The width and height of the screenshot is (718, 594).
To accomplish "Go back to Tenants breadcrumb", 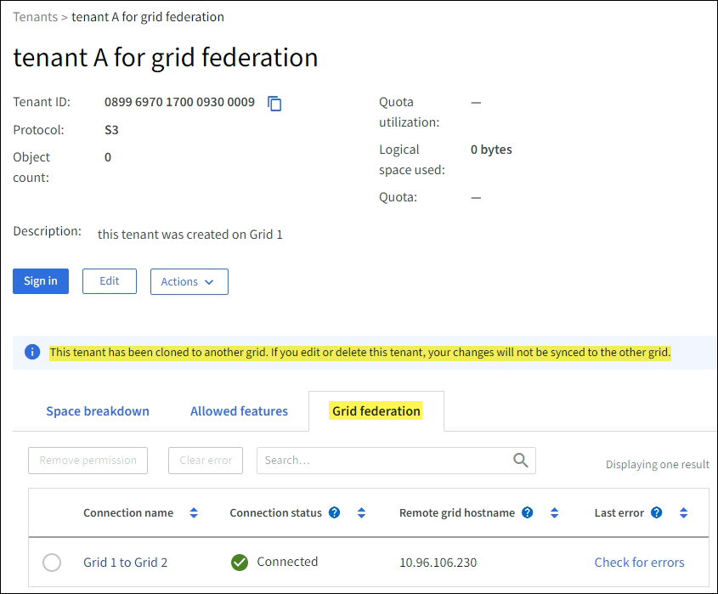I will (35, 17).
